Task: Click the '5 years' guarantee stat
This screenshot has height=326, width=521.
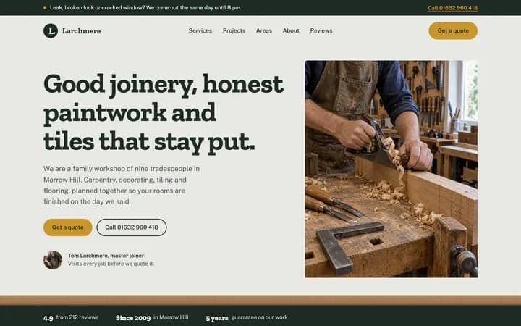Action: (x=217, y=318)
